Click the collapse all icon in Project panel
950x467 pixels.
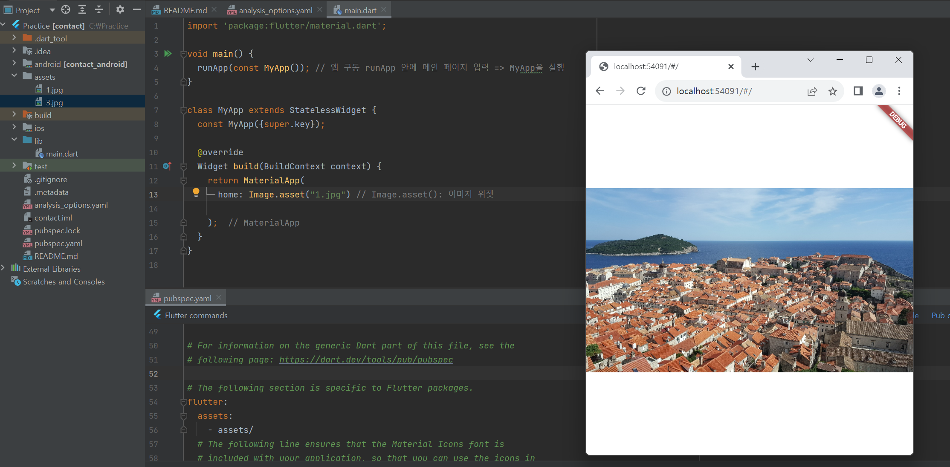click(x=99, y=9)
